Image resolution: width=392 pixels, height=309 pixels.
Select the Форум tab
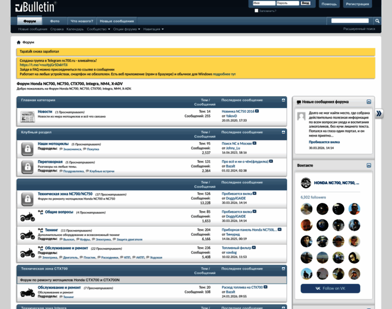click(x=29, y=21)
